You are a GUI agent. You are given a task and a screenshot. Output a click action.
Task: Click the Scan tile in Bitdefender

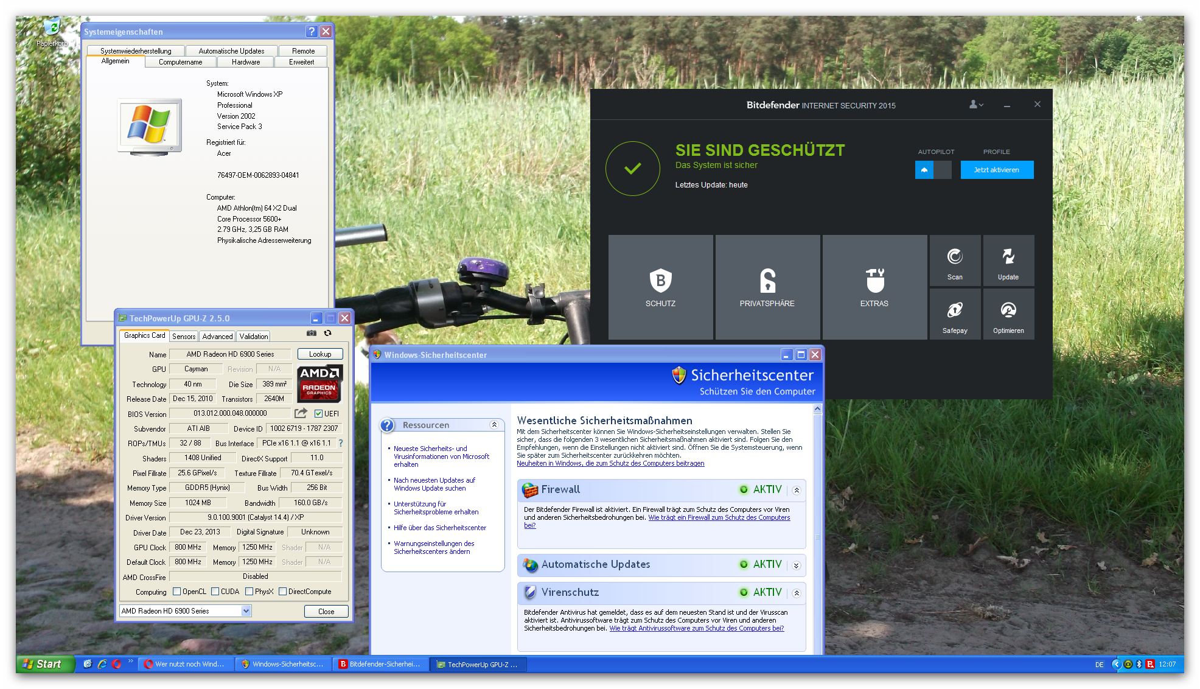click(x=954, y=261)
